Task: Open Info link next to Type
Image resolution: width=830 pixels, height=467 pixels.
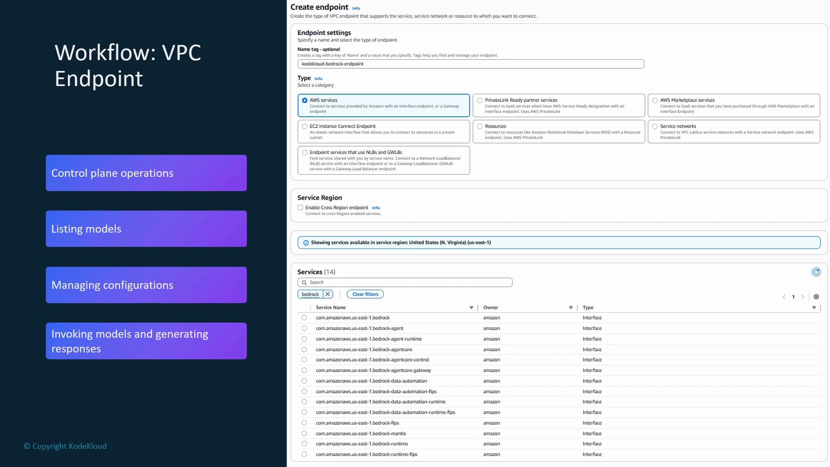Action: (x=319, y=79)
